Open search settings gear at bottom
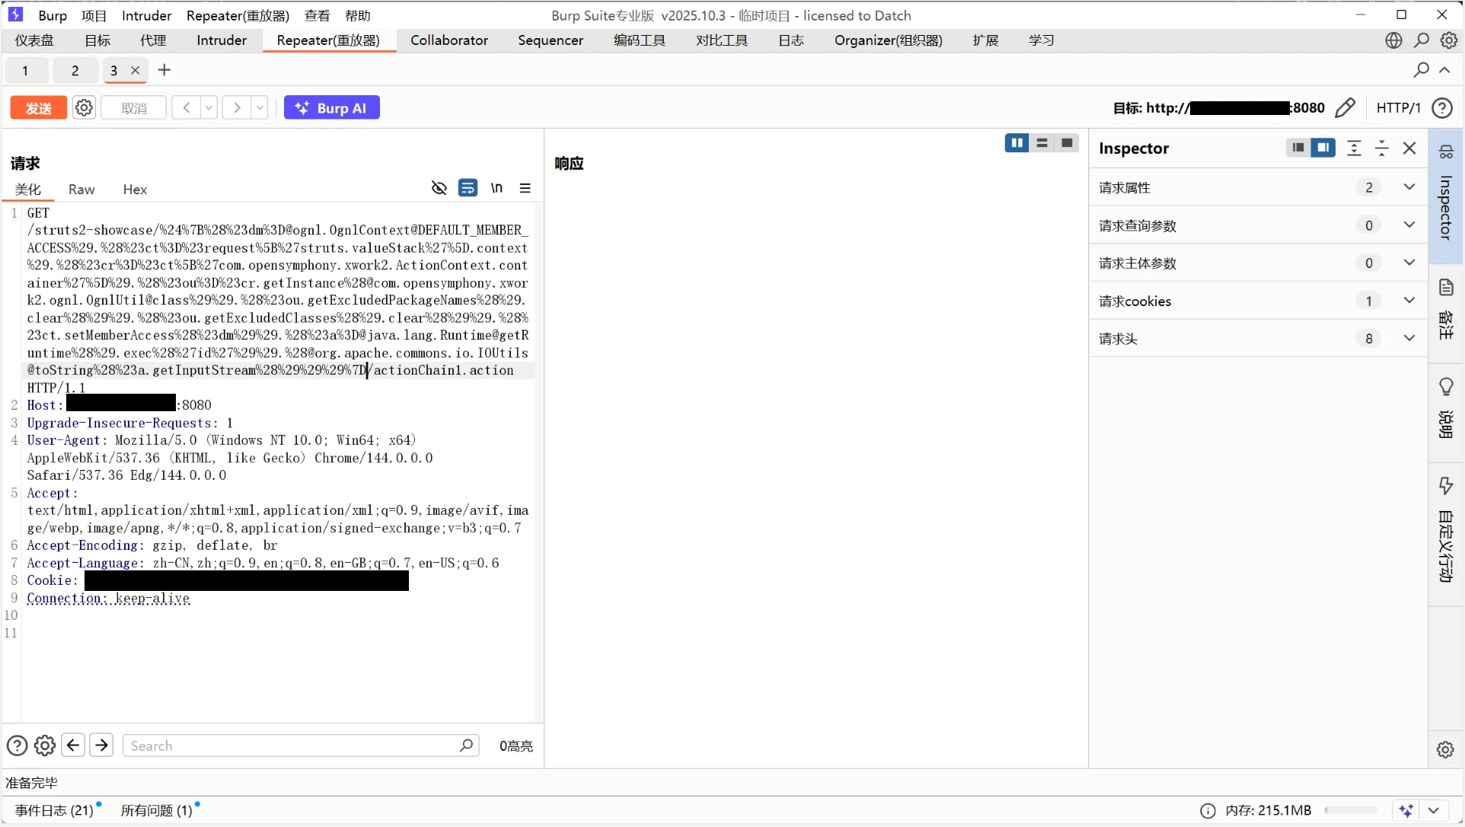Image resolution: width=1465 pixels, height=827 pixels. tap(45, 746)
